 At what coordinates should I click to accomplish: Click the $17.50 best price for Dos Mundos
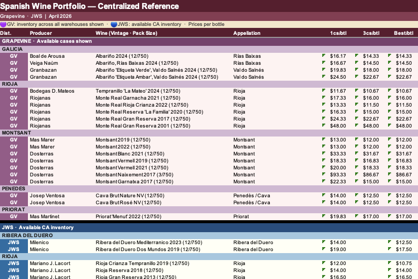point(404,250)
